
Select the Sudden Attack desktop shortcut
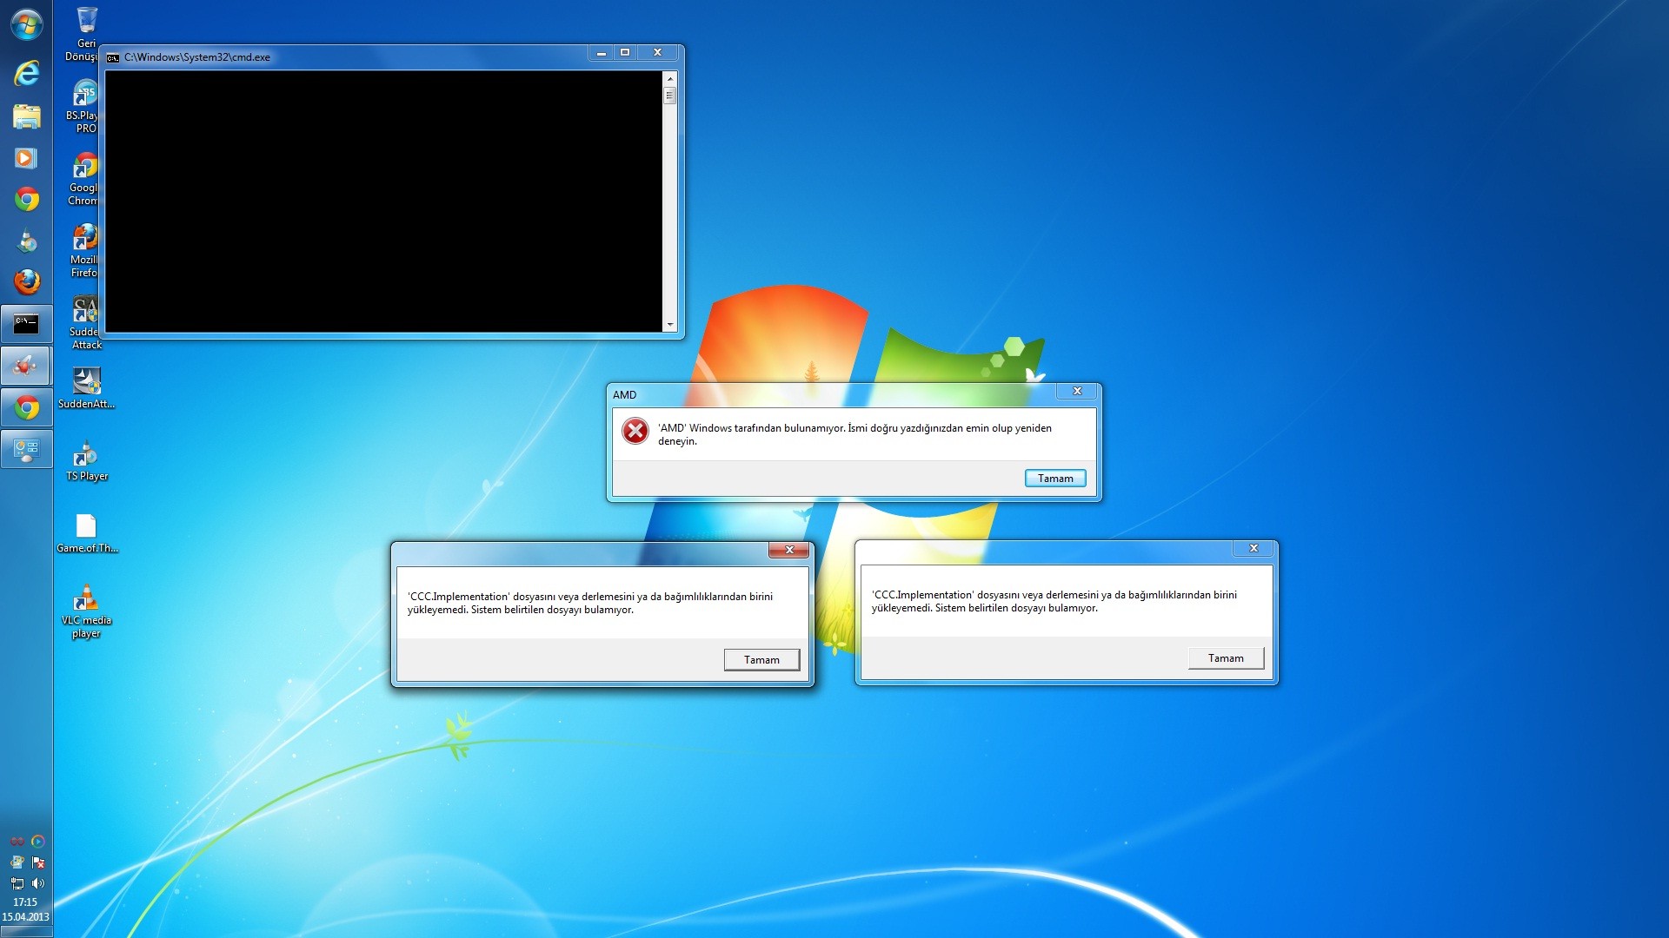tap(85, 322)
